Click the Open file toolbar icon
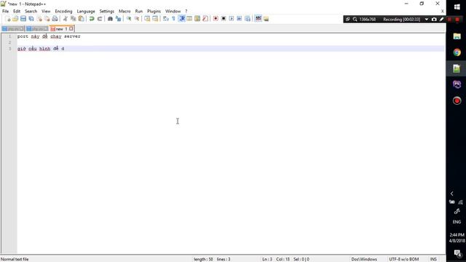The height and width of the screenshot is (262, 466). [x=15, y=19]
